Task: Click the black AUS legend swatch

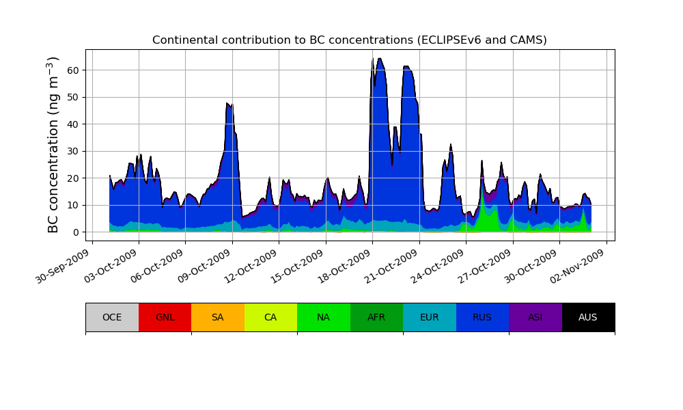Action: pos(588,317)
